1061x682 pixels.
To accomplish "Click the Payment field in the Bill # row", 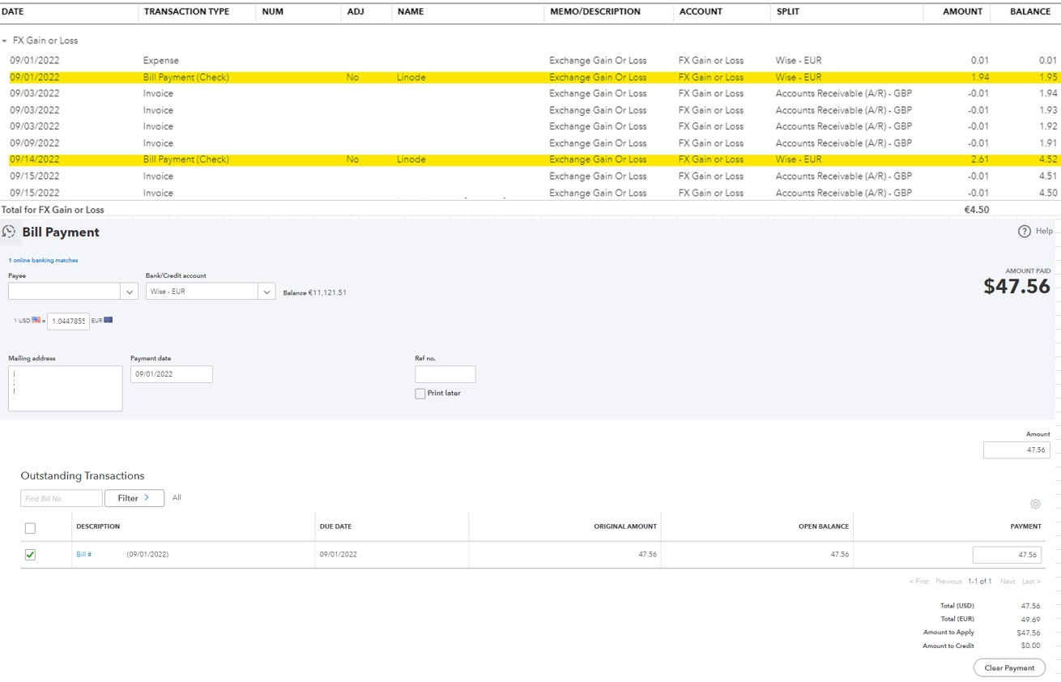I will click(x=1007, y=555).
